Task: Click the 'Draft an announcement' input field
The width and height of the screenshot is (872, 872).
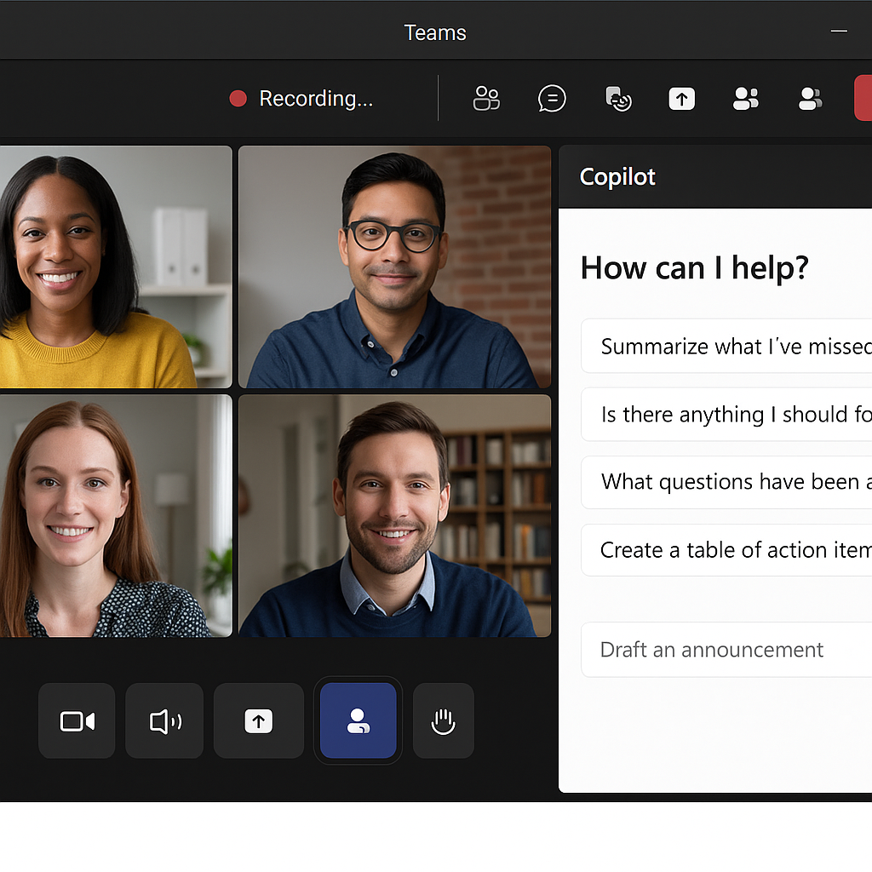Action: (726, 650)
